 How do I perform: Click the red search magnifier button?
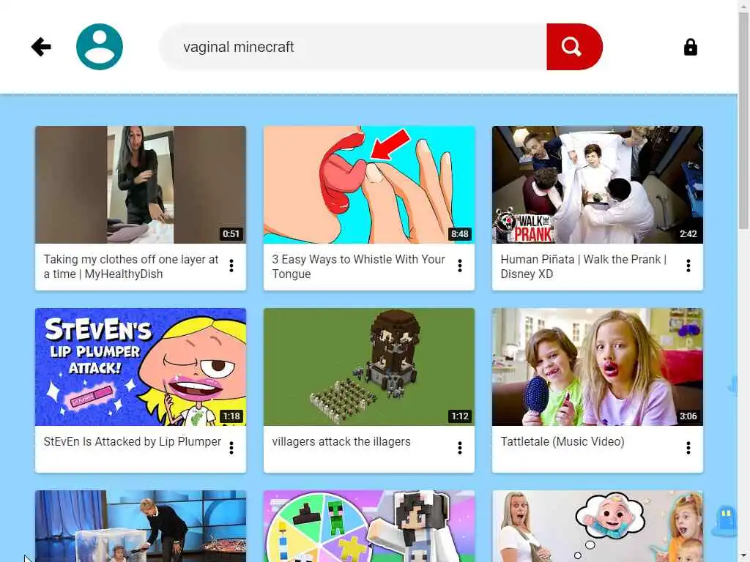[574, 47]
